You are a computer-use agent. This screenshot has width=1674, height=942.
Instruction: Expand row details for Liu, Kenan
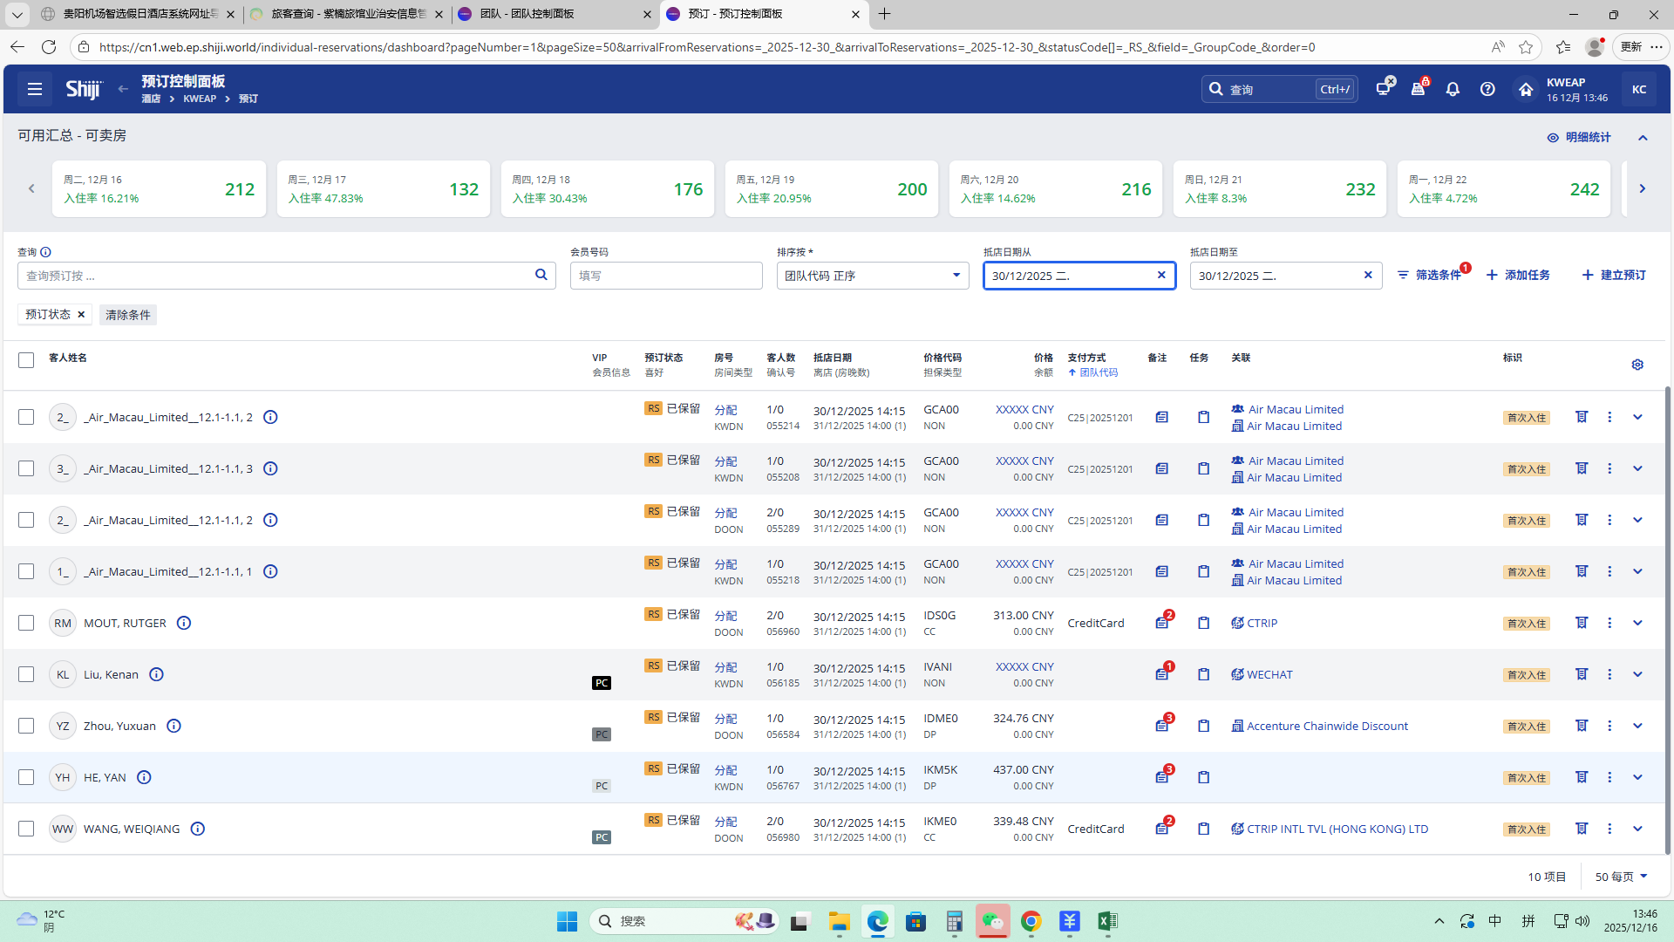(x=1637, y=674)
